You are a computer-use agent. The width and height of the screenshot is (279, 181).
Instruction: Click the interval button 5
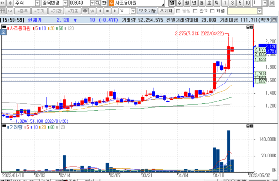coord(240,3)
